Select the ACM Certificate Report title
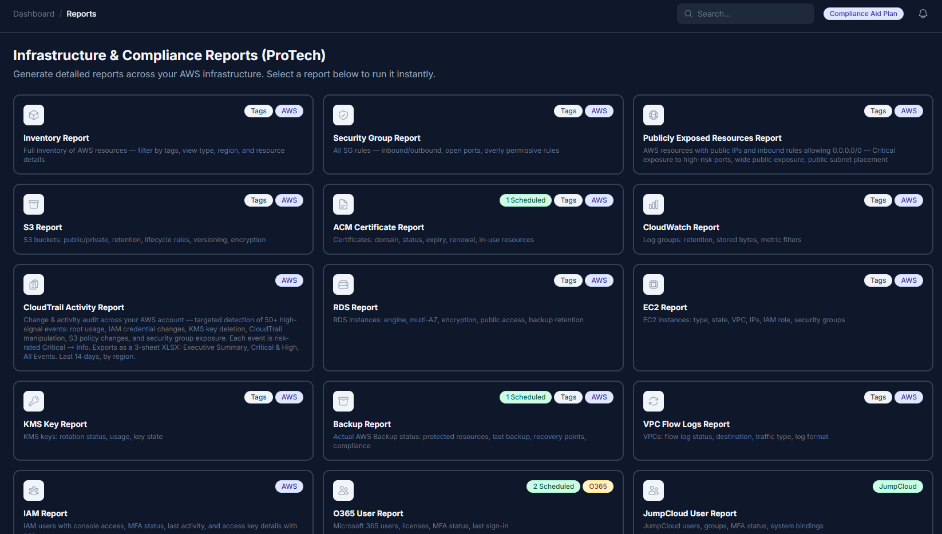The width and height of the screenshot is (942, 534). click(378, 227)
